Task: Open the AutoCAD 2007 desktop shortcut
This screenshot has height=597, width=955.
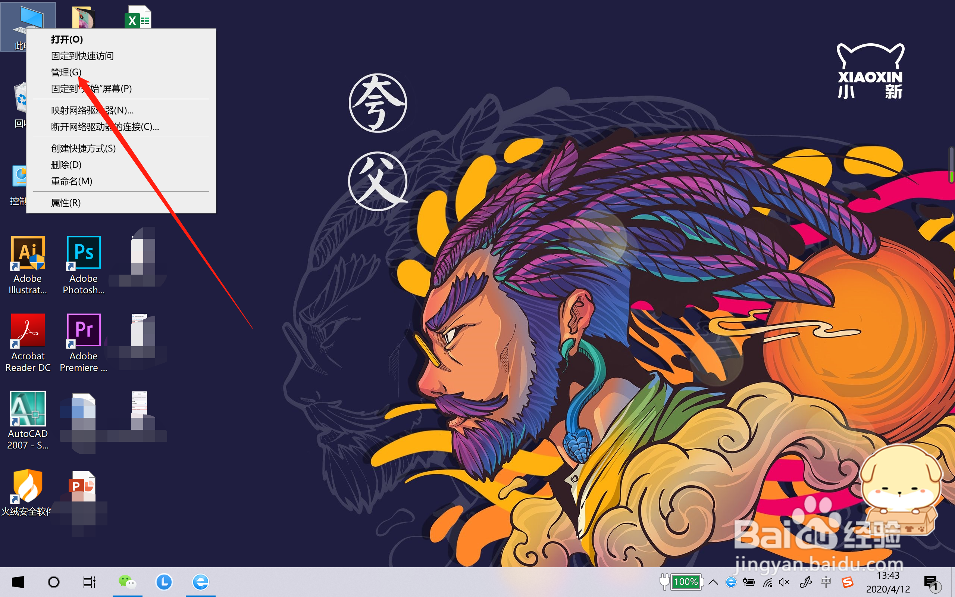Action: coord(28,408)
